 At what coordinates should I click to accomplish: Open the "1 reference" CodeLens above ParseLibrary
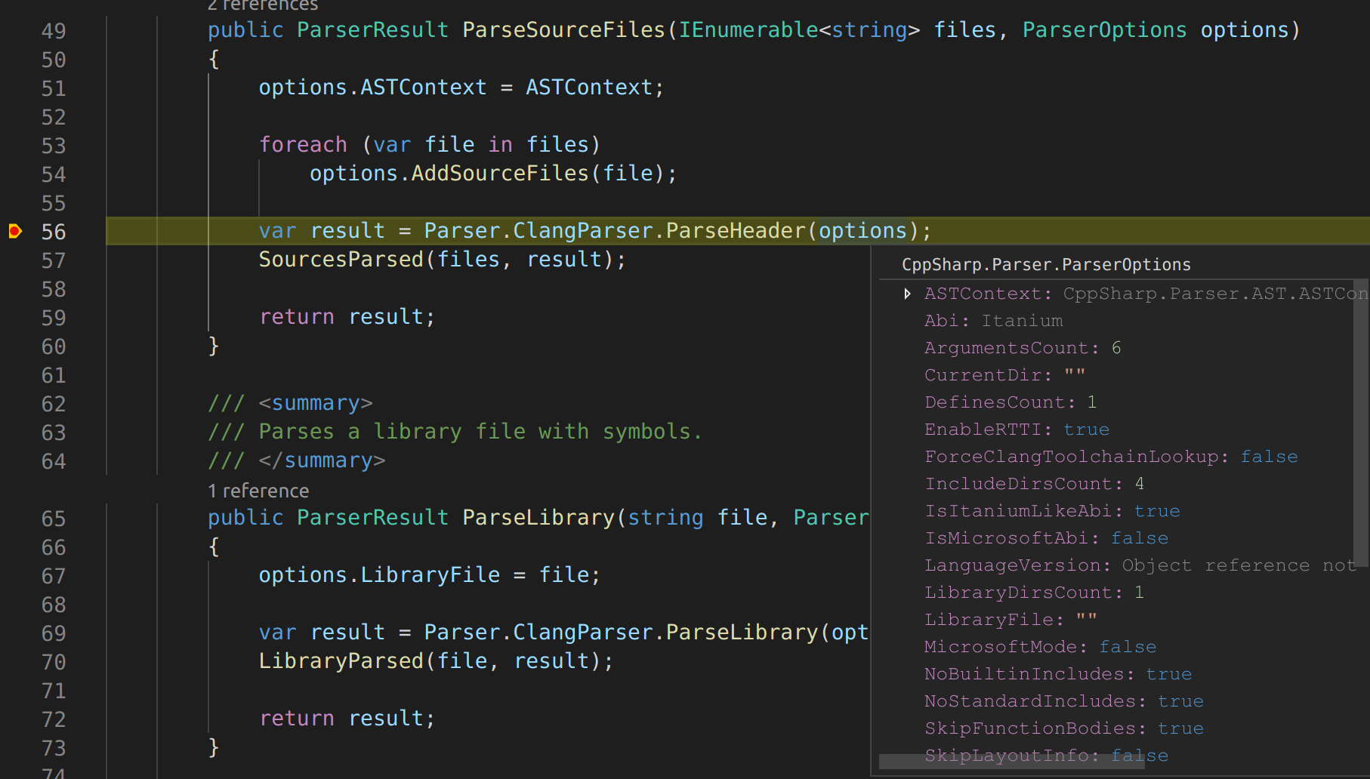(x=258, y=491)
